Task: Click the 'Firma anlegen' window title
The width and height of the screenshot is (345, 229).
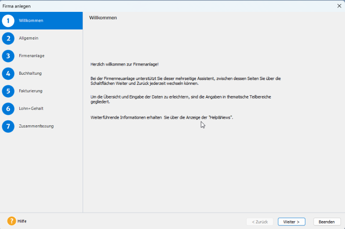Action: point(17,6)
